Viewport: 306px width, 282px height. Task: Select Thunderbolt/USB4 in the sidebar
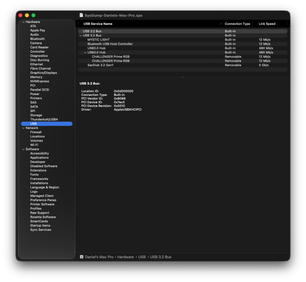tap(44, 119)
